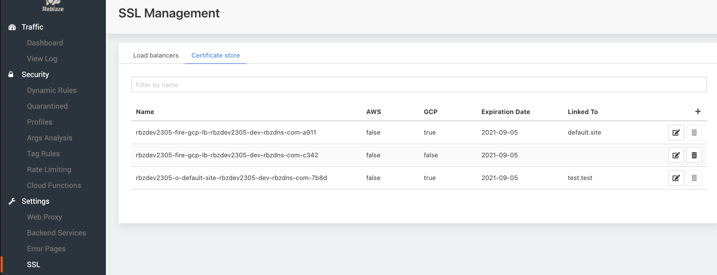
Task: Expand the Security sidebar section
Action: [x=35, y=75]
